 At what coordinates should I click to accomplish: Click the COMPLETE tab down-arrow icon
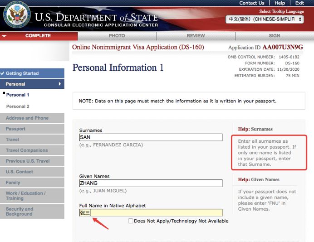4,36
